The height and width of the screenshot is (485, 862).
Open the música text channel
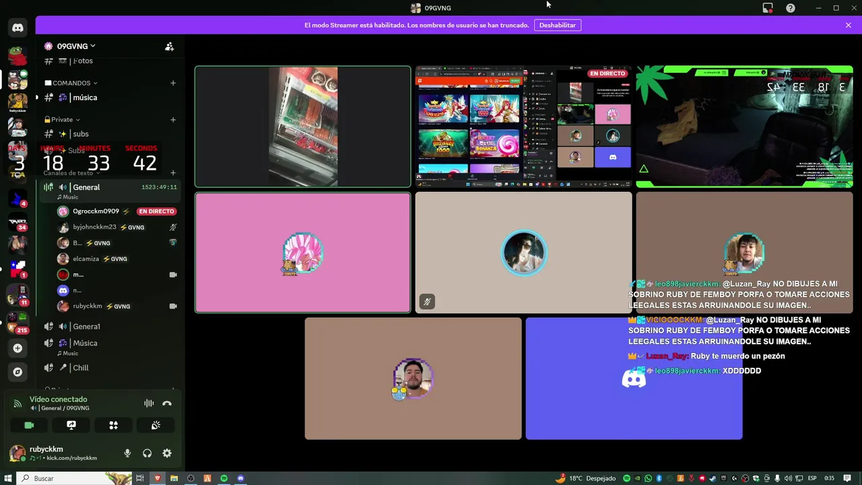(x=110, y=98)
